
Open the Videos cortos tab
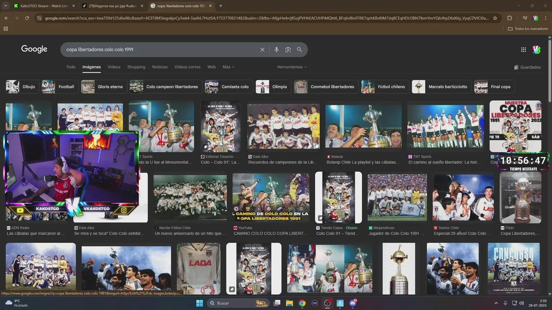click(x=187, y=67)
